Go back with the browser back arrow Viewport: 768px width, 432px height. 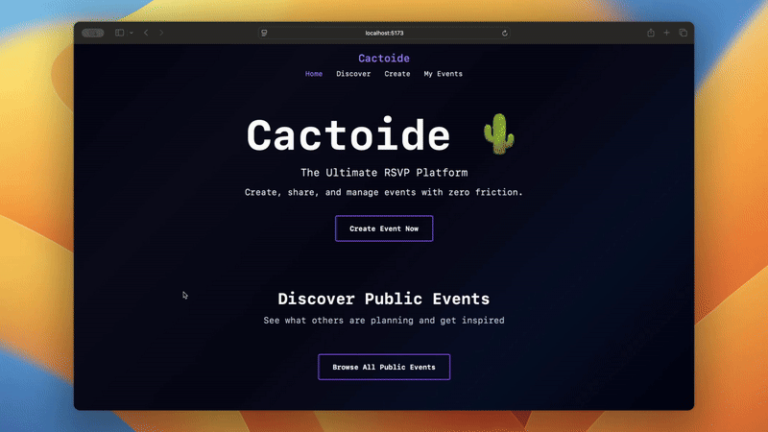146,33
